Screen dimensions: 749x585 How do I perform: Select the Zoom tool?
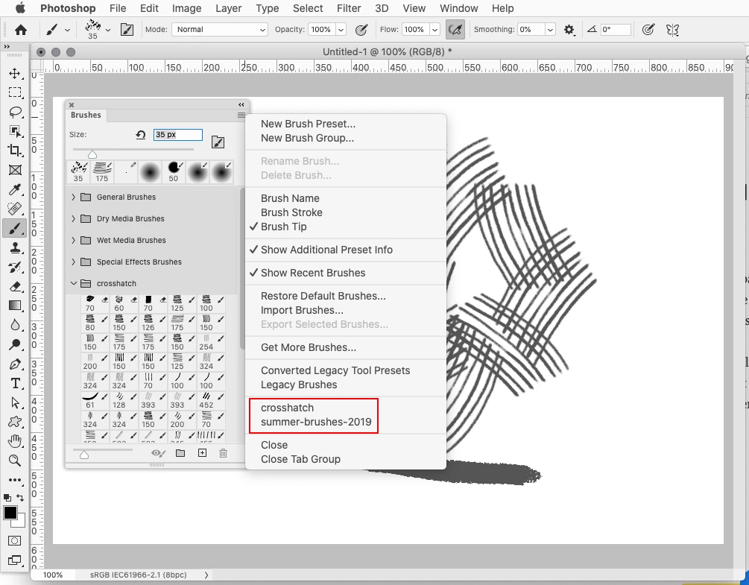[x=15, y=461]
